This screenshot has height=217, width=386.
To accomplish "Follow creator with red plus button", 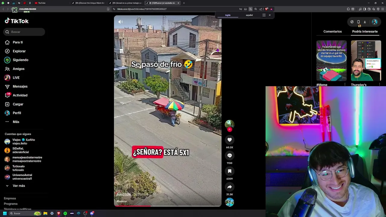I will [229, 129].
